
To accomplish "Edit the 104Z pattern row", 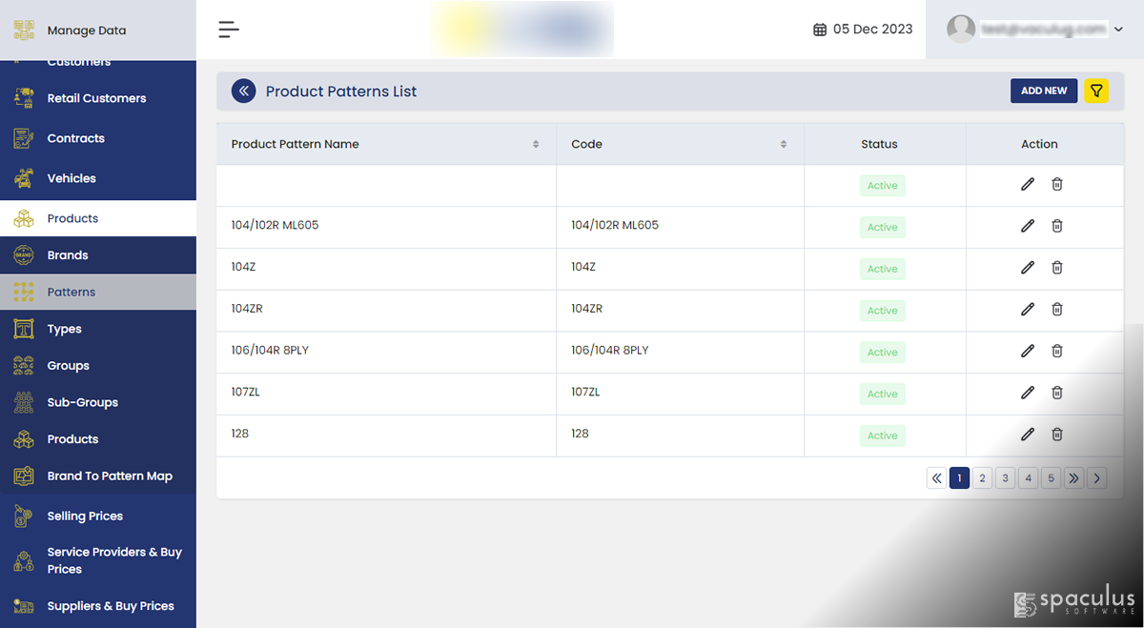I will [x=1027, y=268].
